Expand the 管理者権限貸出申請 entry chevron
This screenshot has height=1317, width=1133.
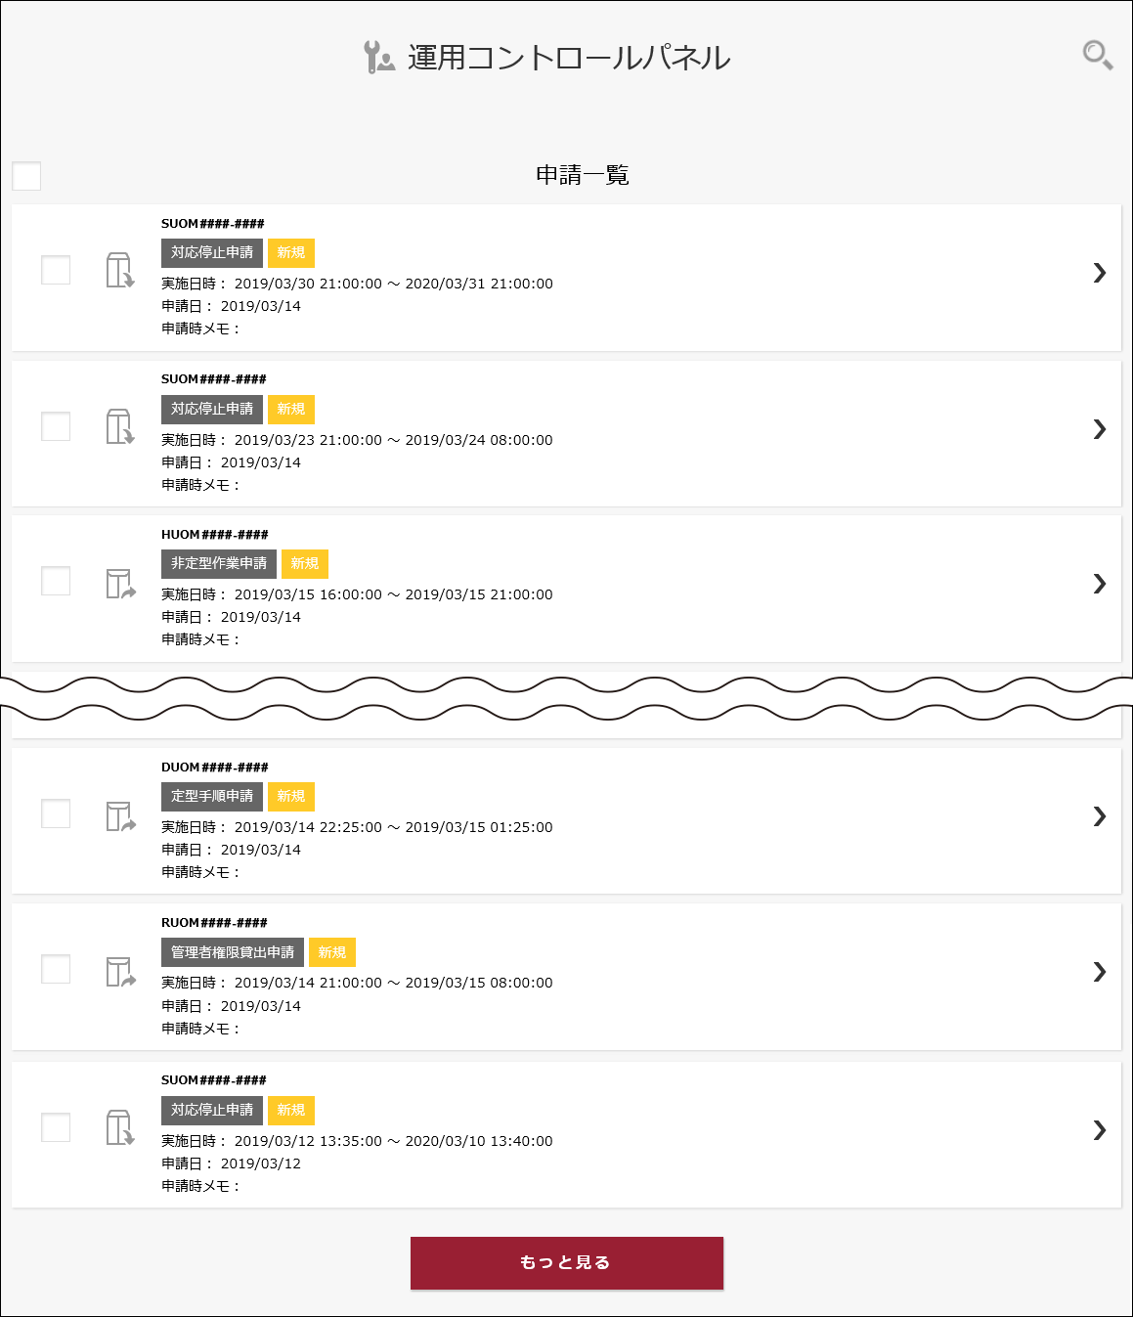pyautogui.click(x=1100, y=972)
